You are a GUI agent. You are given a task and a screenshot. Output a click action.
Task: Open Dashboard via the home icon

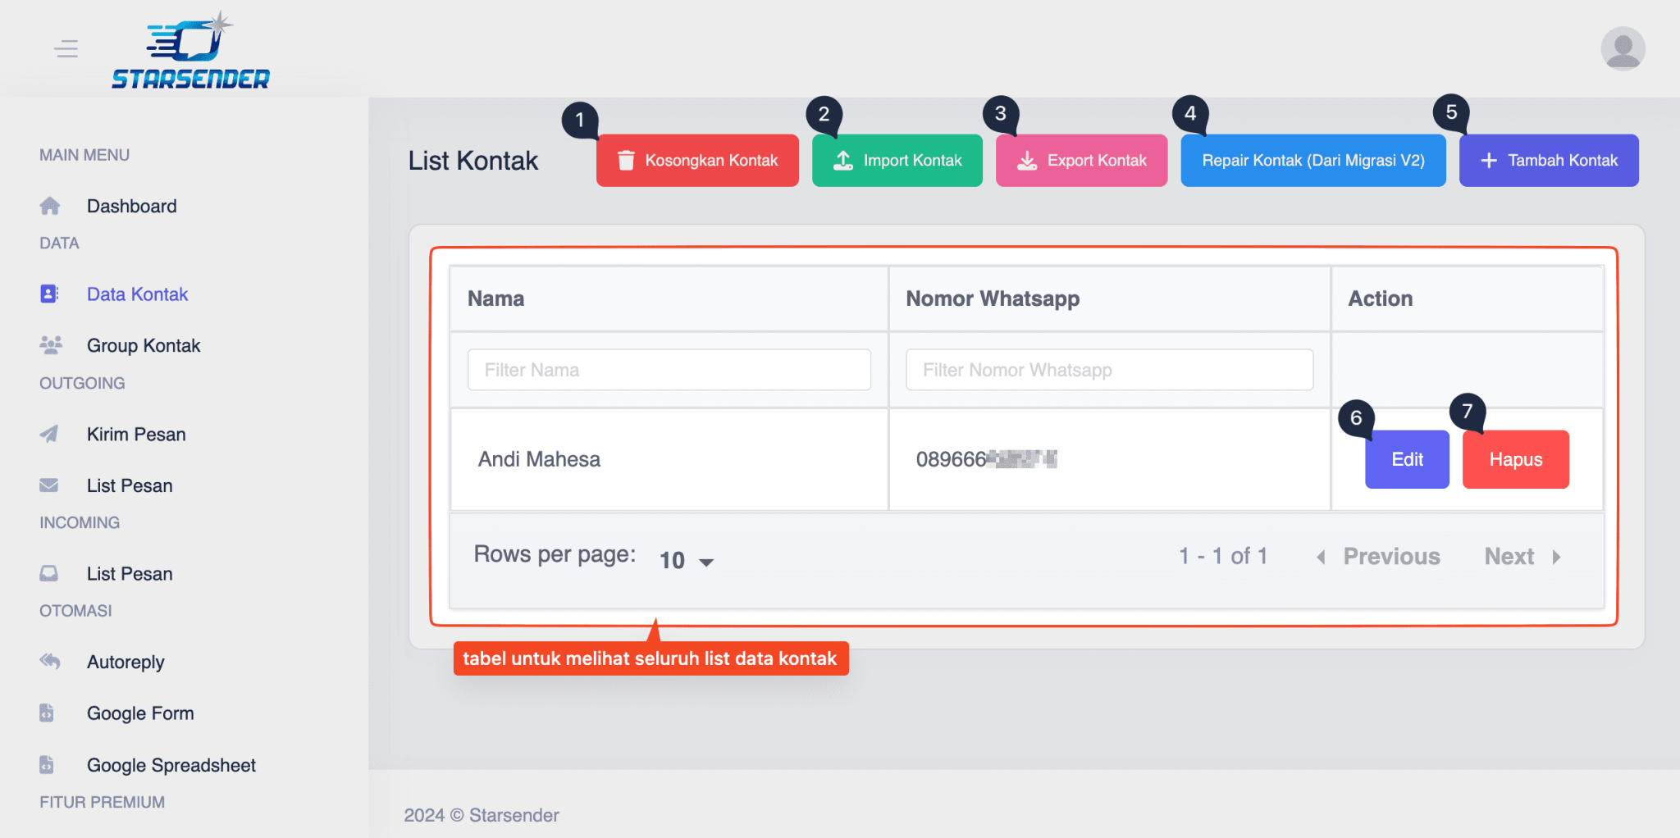50,206
